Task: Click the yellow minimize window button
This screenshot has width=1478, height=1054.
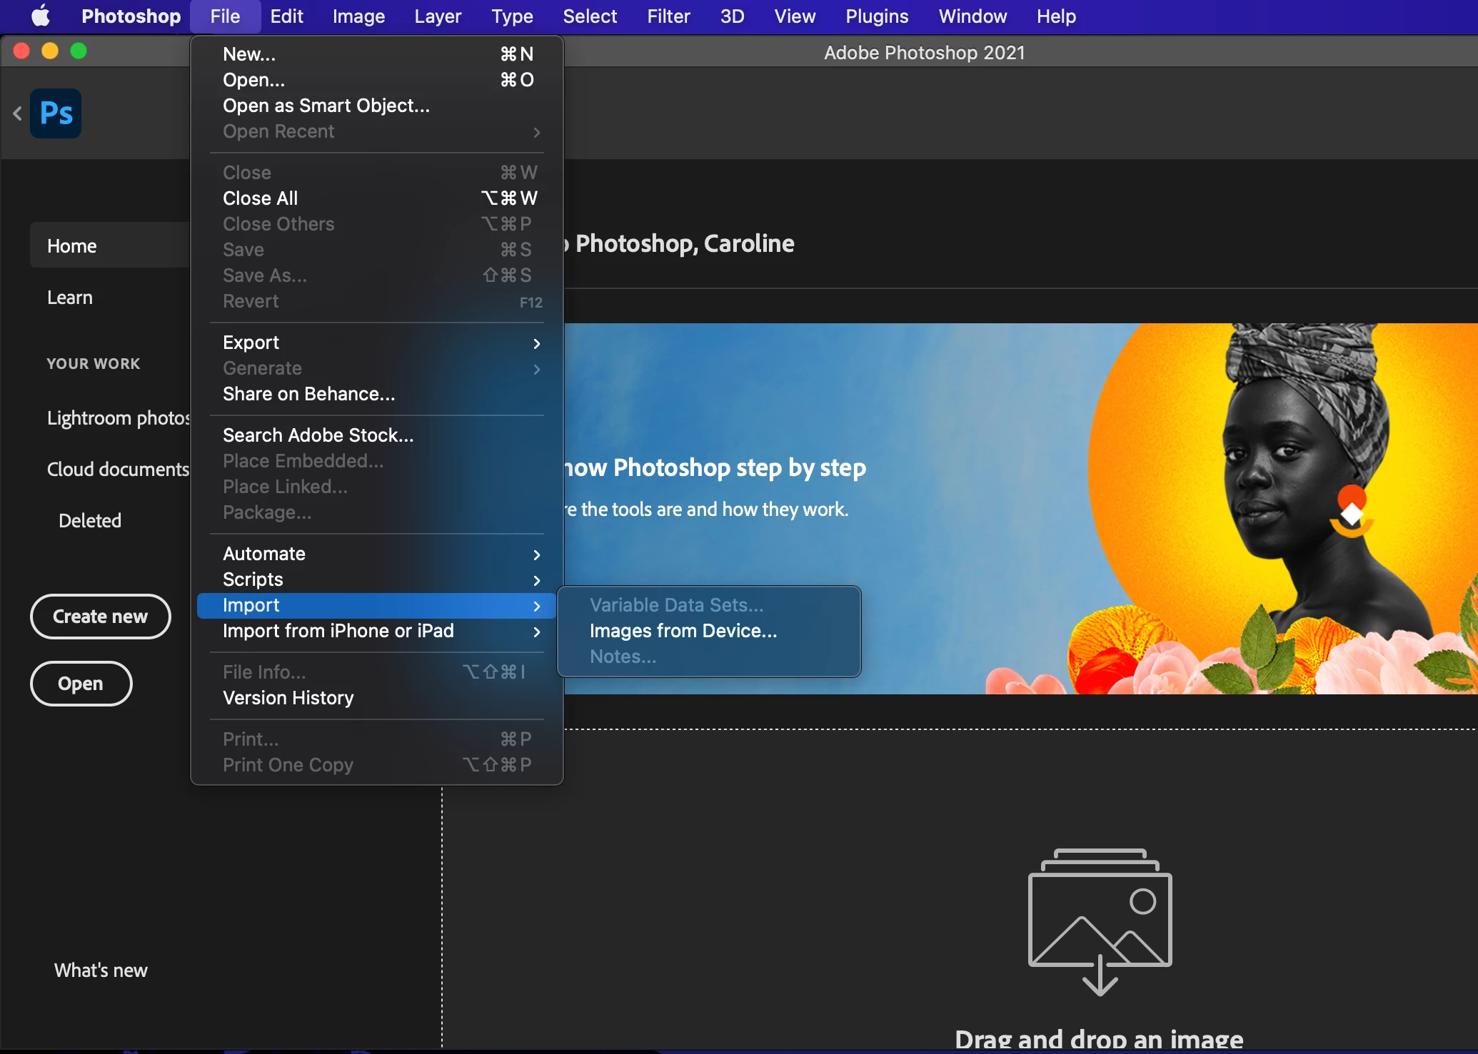Action: 50,51
